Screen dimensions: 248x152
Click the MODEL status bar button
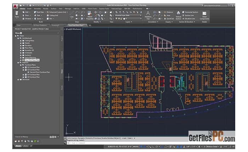(136, 147)
